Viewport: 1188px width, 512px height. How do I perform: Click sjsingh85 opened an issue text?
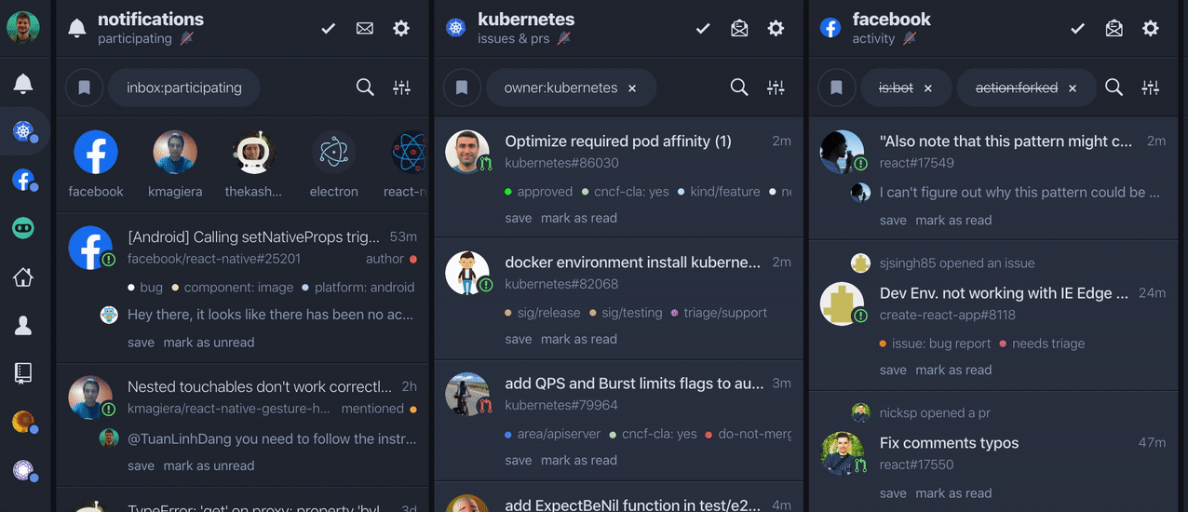957,263
